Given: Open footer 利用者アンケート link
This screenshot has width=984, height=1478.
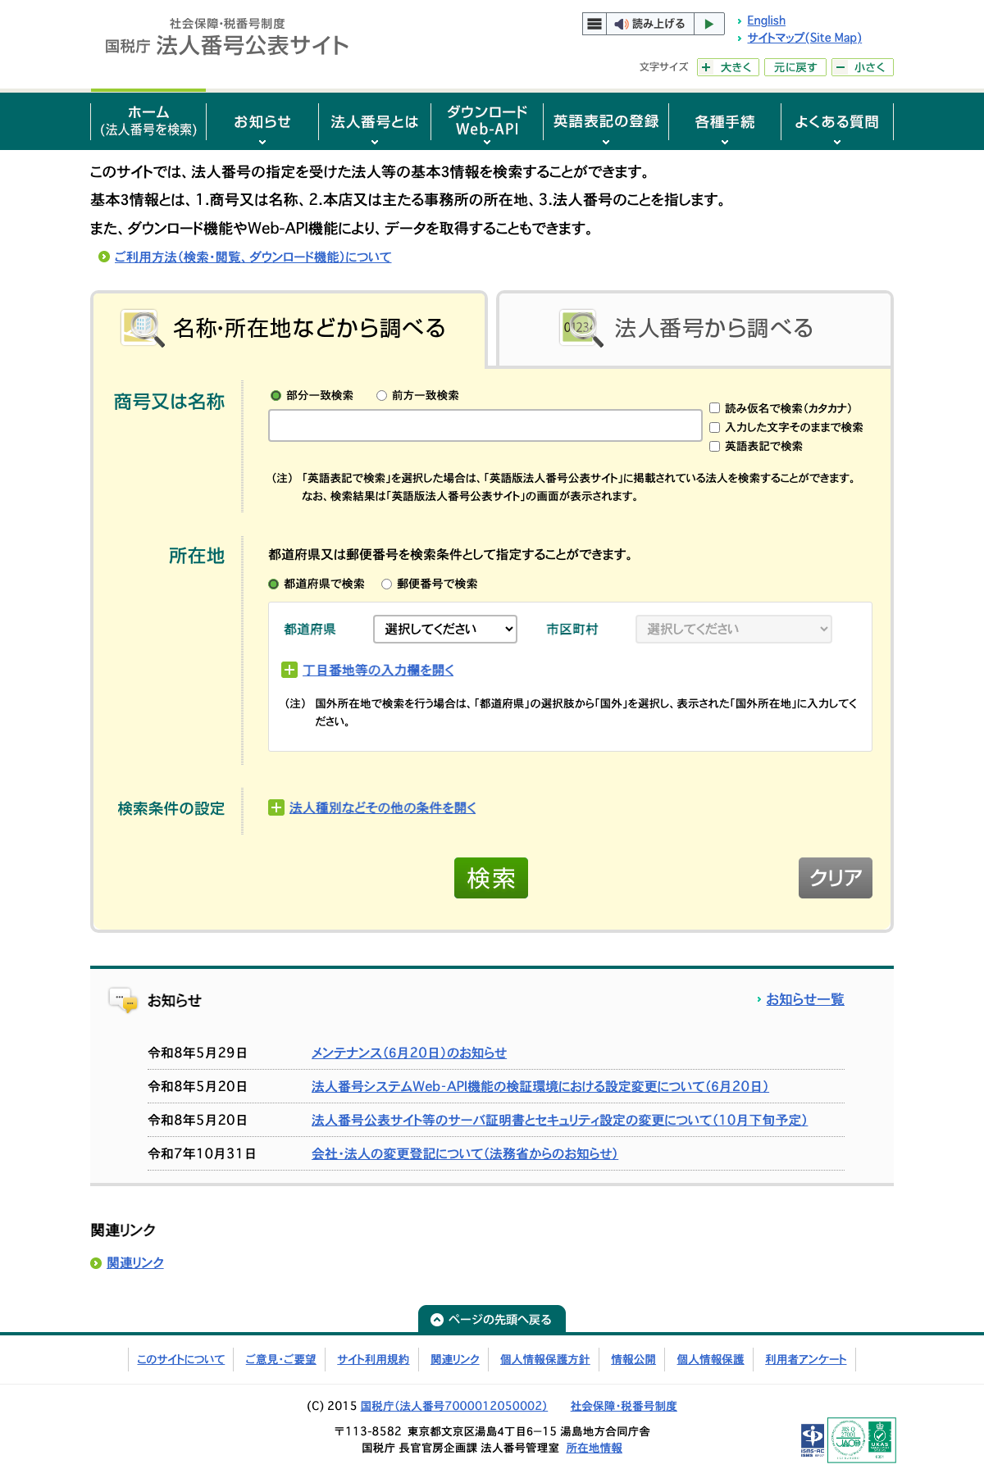Looking at the screenshot, I should 806,1359.
